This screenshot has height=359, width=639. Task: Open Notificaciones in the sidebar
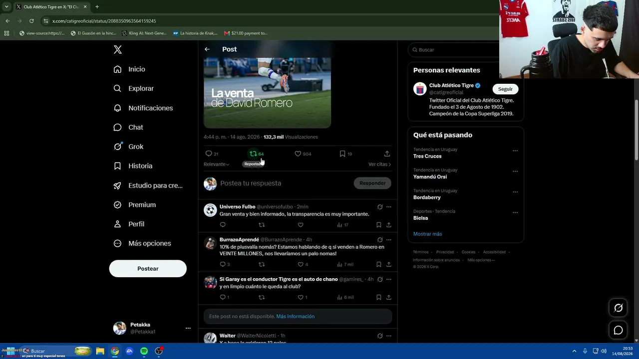tap(143, 108)
